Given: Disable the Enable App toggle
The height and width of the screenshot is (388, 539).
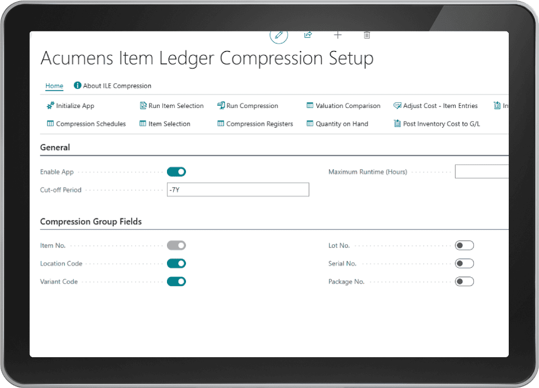Looking at the screenshot, I should point(176,172).
